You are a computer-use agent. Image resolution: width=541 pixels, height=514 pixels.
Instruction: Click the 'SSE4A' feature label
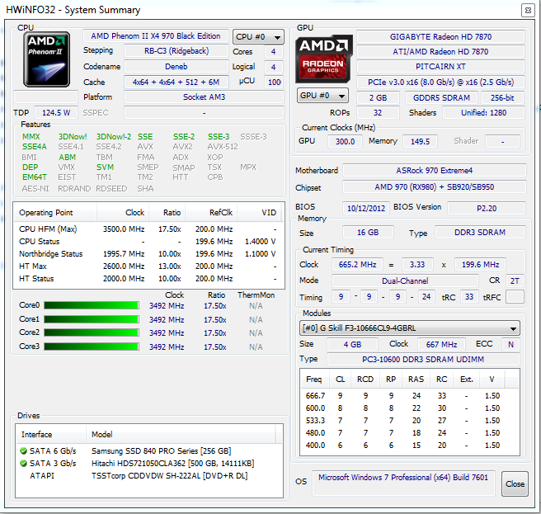click(34, 147)
